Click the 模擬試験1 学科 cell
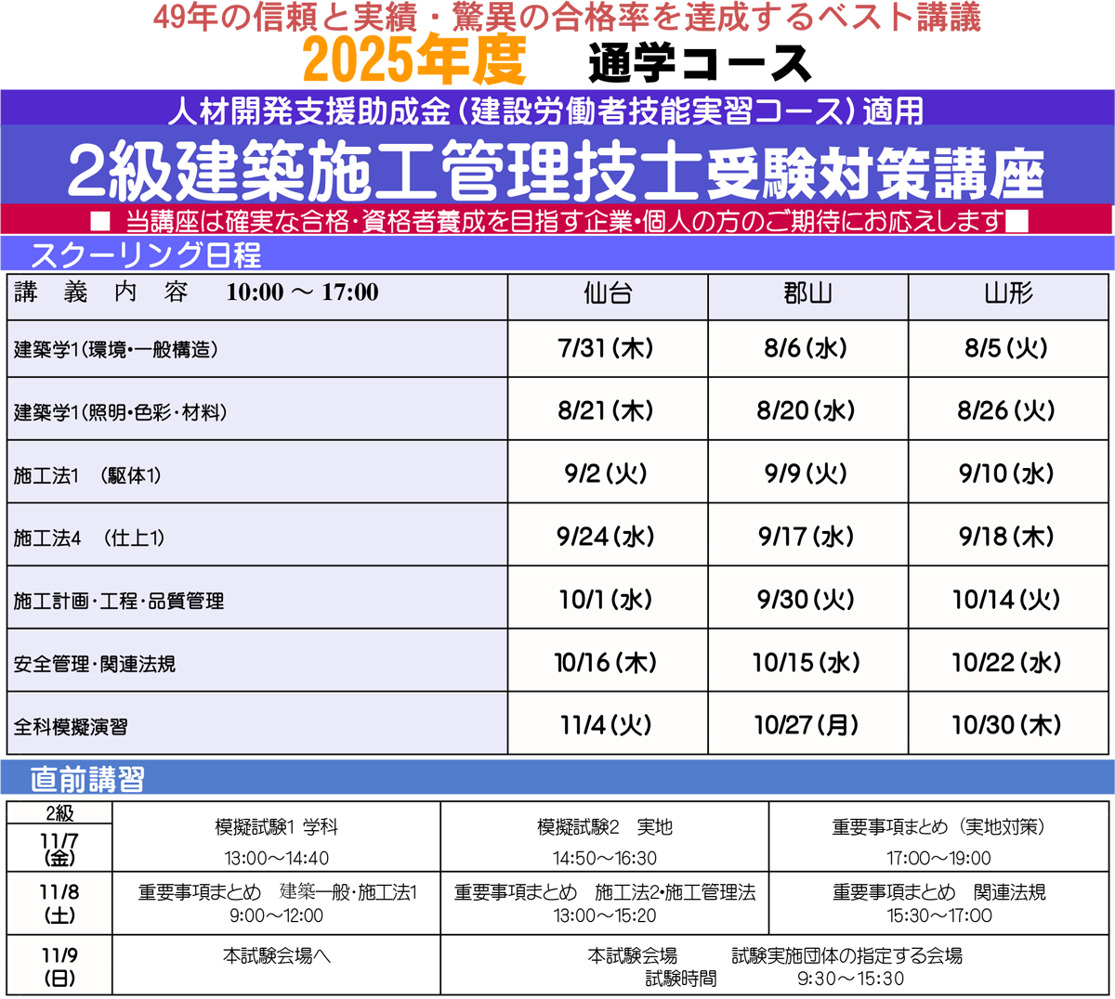 coord(277,837)
